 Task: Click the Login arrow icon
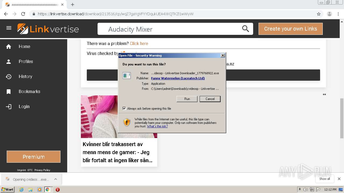(9, 107)
